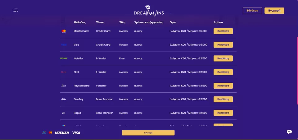298x140 pixels.
Task: Click the Οριο column header
Action: [173, 22]
